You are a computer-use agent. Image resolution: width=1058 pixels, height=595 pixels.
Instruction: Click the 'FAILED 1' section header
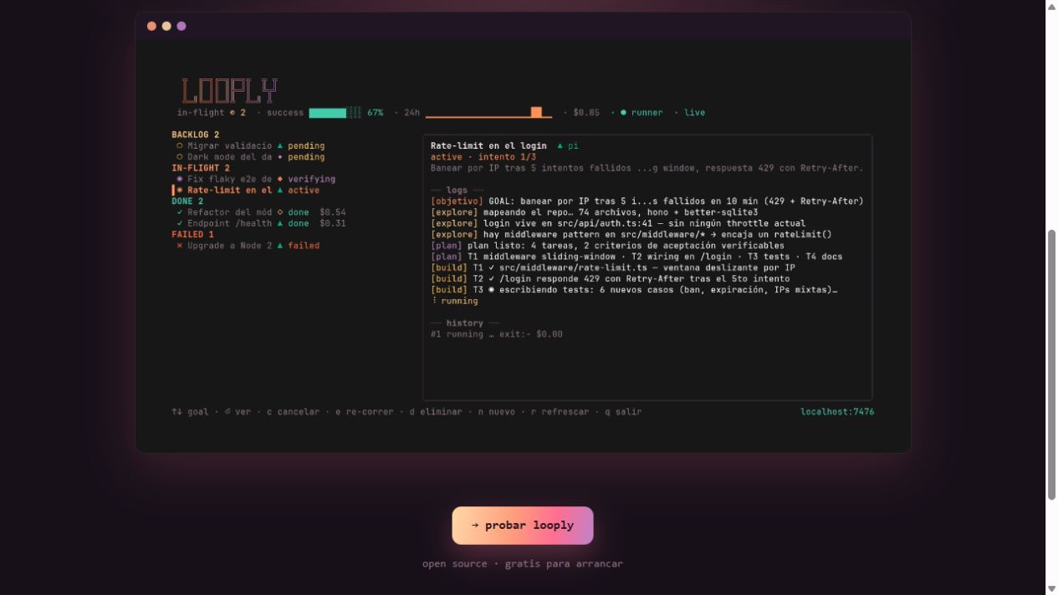pyautogui.click(x=193, y=235)
